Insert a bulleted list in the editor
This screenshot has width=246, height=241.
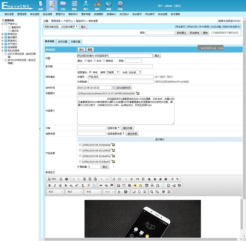pyautogui.click(x=120, y=179)
